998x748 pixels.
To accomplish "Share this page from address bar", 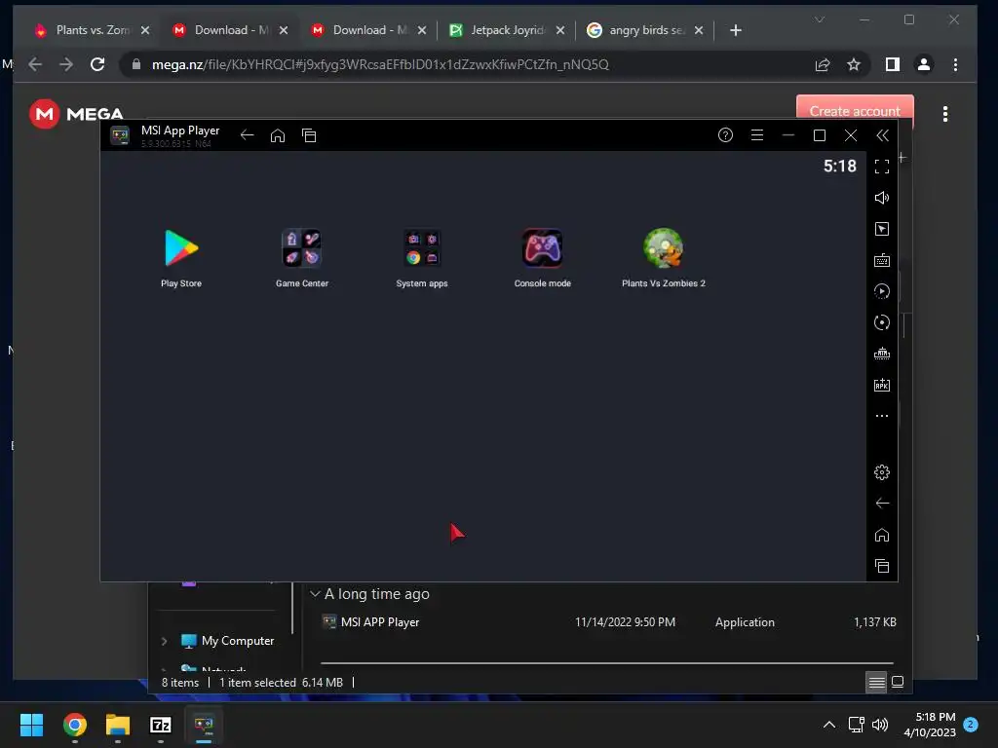I will [x=823, y=64].
